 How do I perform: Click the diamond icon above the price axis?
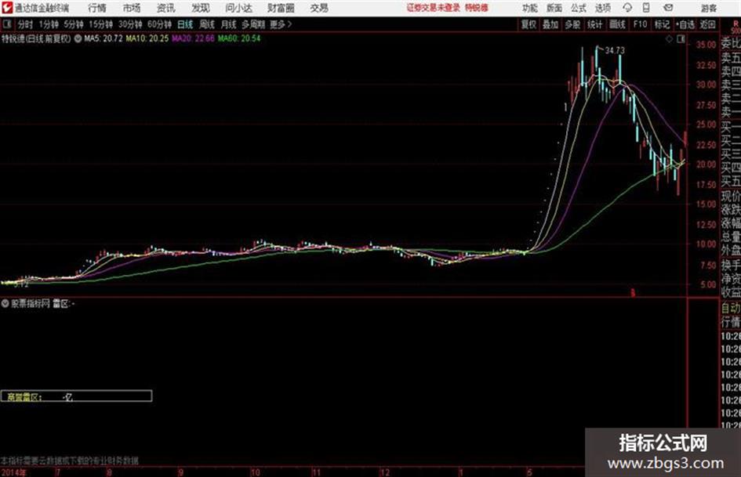click(x=669, y=39)
